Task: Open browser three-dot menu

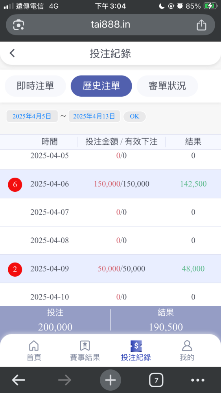Action: (x=198, y=380)
